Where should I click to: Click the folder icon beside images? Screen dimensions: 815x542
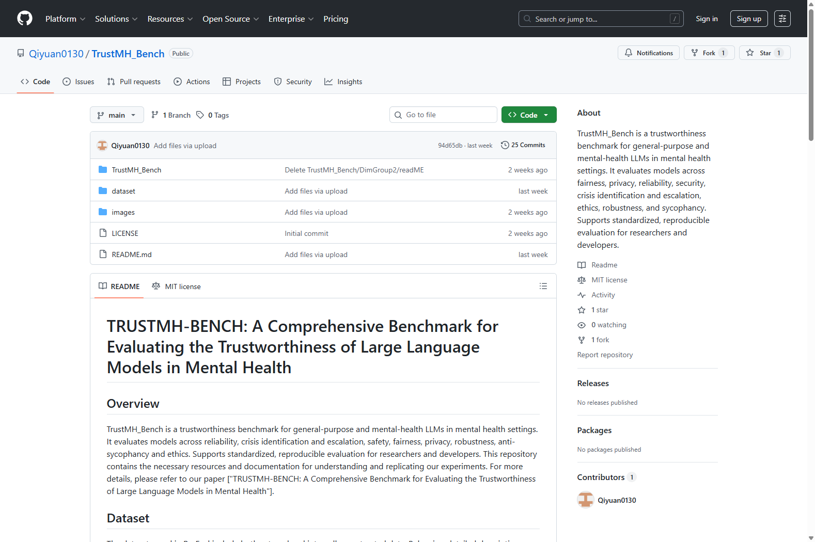pyautogui.click(x=103, y=212)
